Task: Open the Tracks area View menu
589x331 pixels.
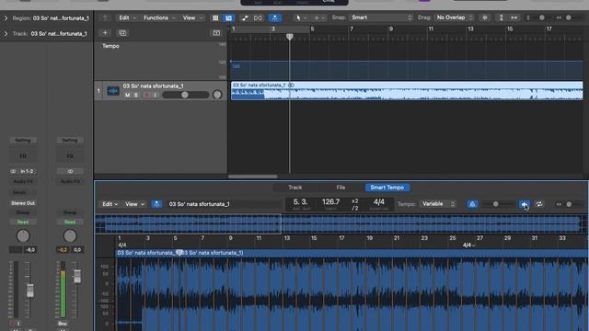Action: [192, 17]
